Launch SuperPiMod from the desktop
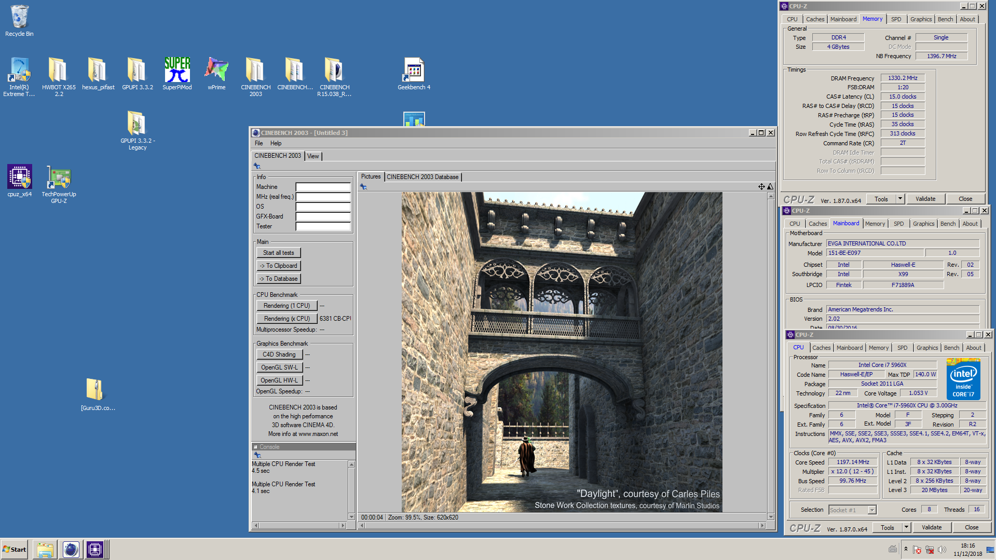996x560 pixels. point(177,74)
